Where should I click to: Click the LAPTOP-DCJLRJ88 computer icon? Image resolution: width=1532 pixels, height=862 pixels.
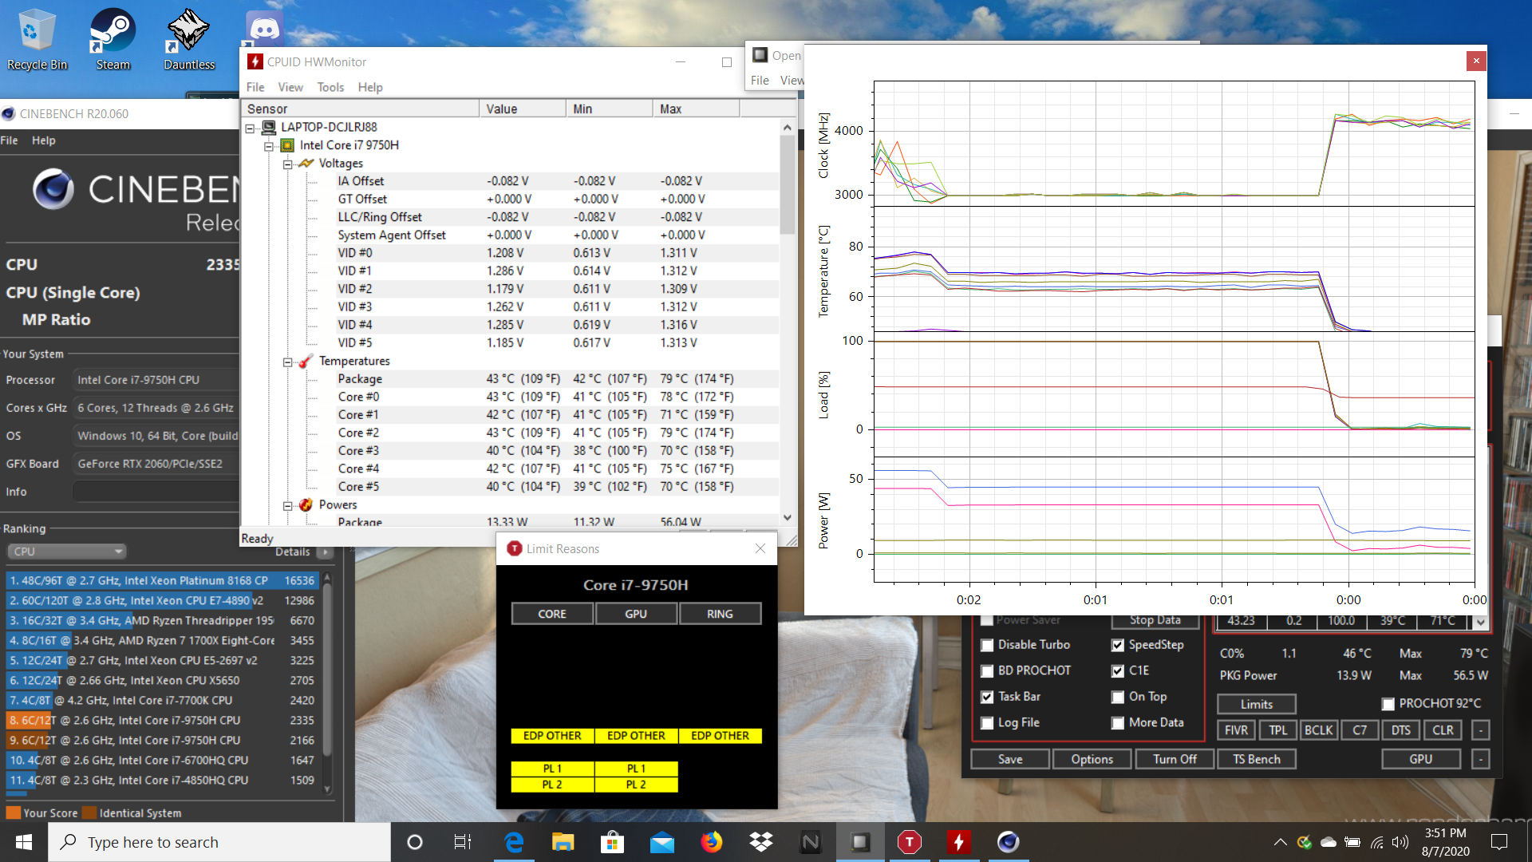pyautogui.click(x=269, y=127)
